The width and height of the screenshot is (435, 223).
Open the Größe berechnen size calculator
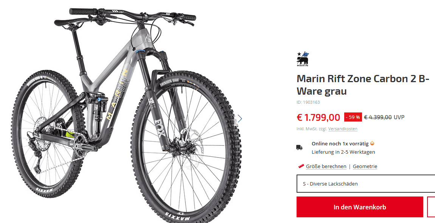pyautogui.click(x=326, y=166)
